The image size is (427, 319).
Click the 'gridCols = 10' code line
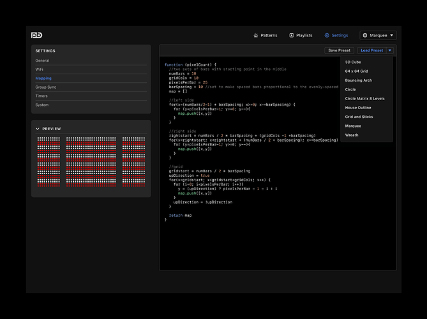click(184, 78)
